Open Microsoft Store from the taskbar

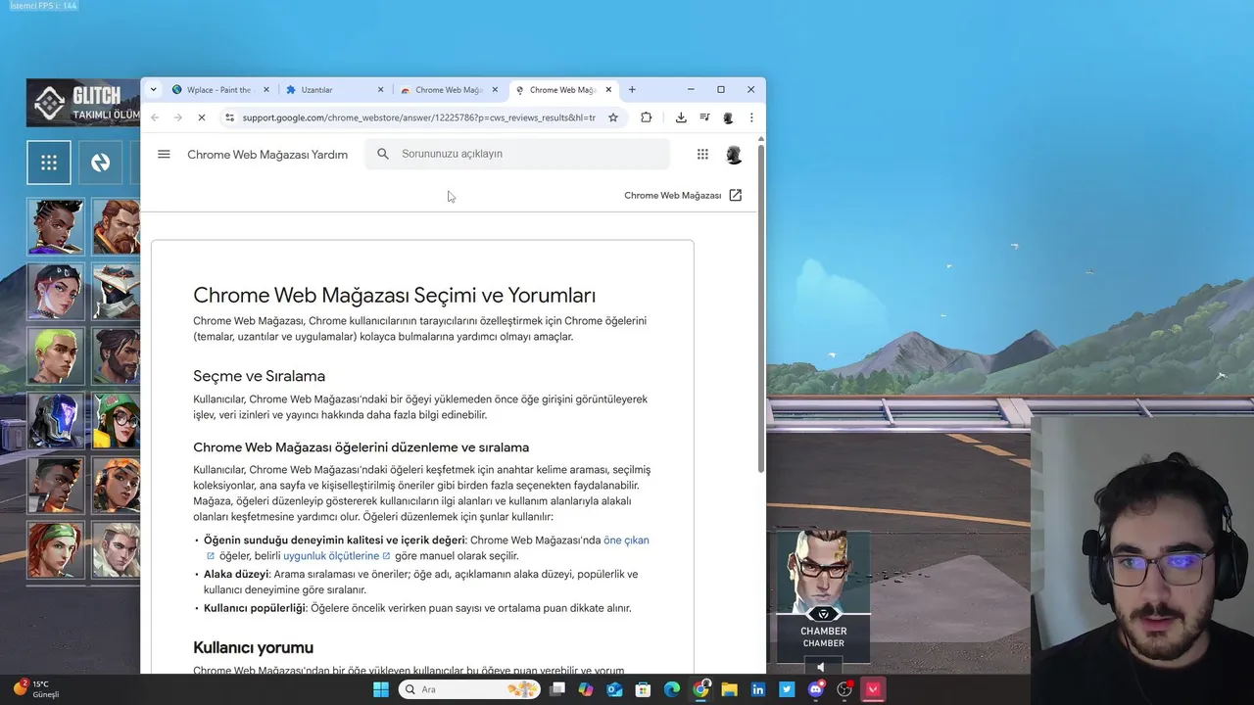coord(644,689)
